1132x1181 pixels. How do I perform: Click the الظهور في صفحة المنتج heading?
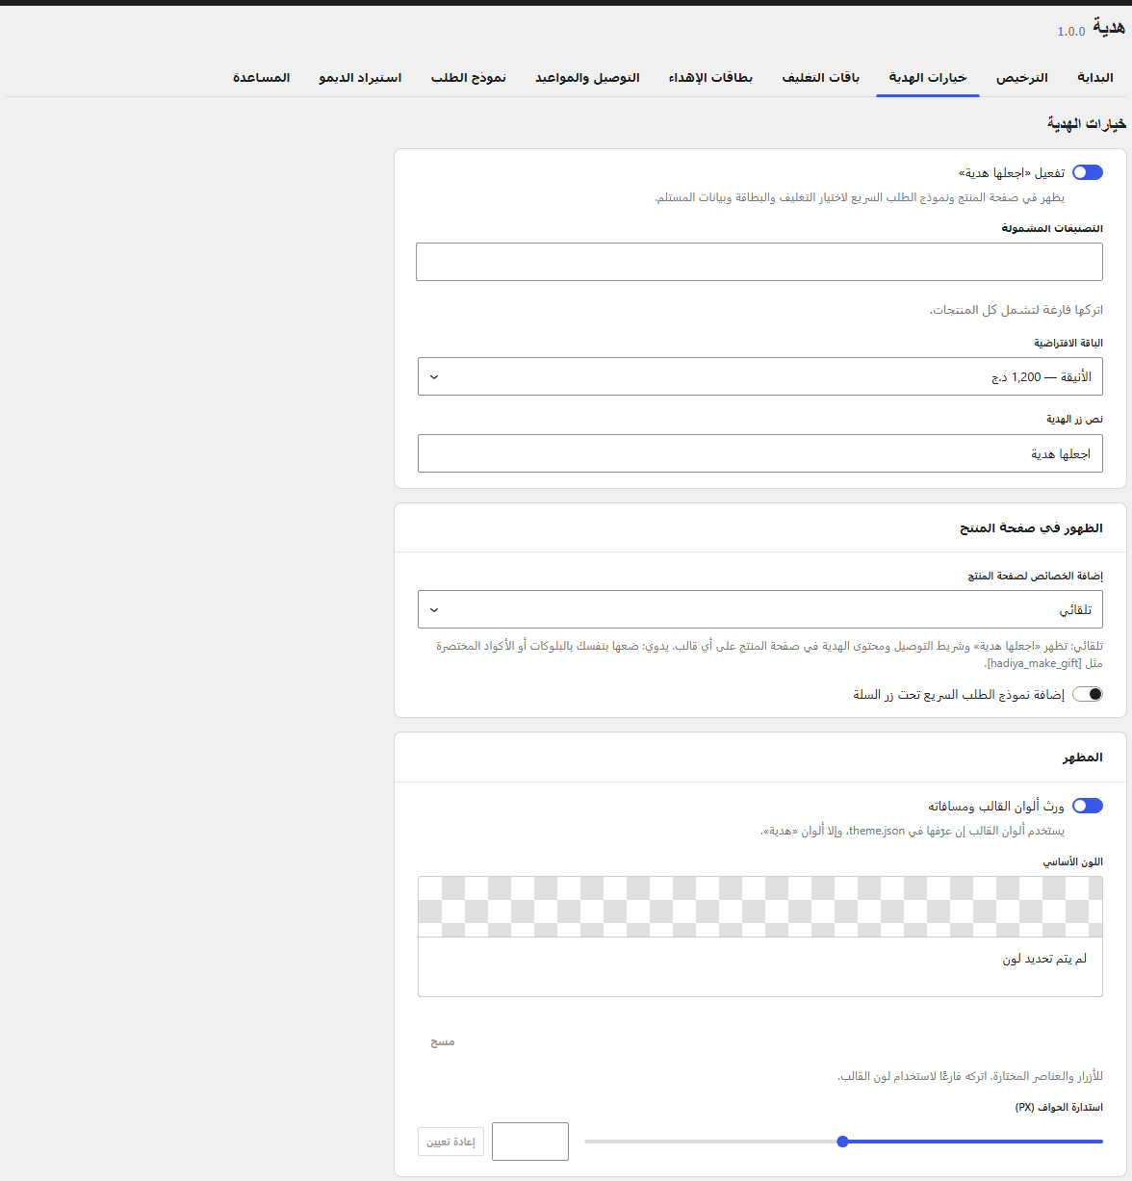(x=1031, y=527)
